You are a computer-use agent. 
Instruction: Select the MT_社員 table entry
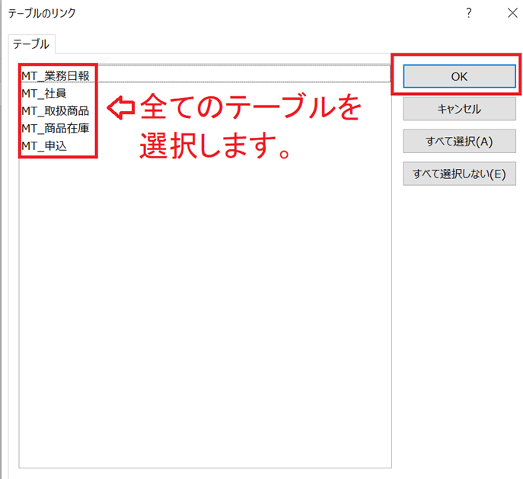click(x=44, y=93)
